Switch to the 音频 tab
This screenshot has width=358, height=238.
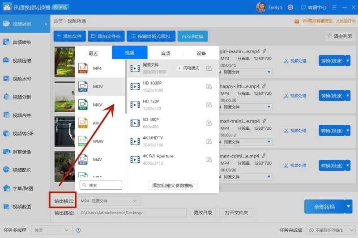click(166, 53)
